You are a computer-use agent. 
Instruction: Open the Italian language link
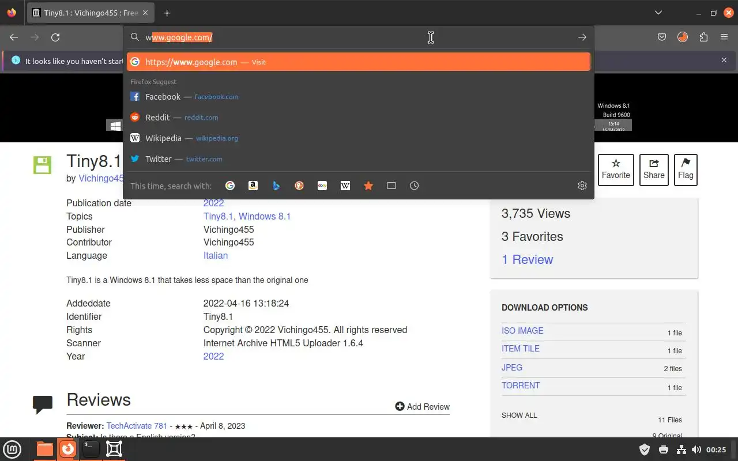[x=216, y=255]
